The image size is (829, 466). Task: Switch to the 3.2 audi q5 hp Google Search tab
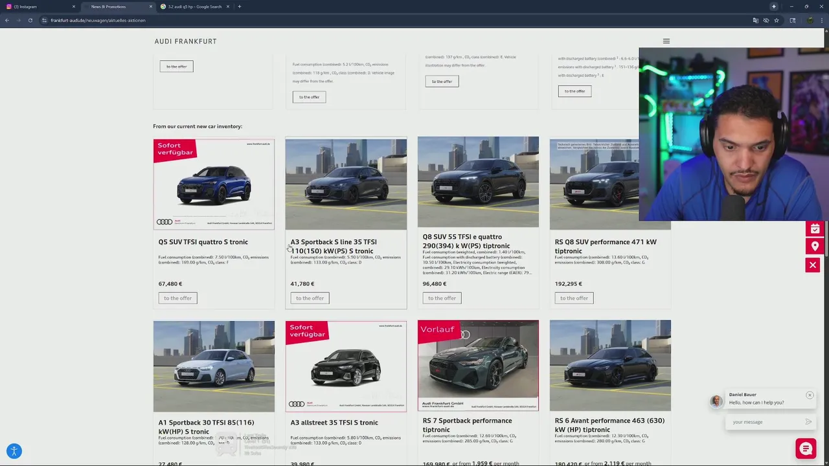click(195, 6)
